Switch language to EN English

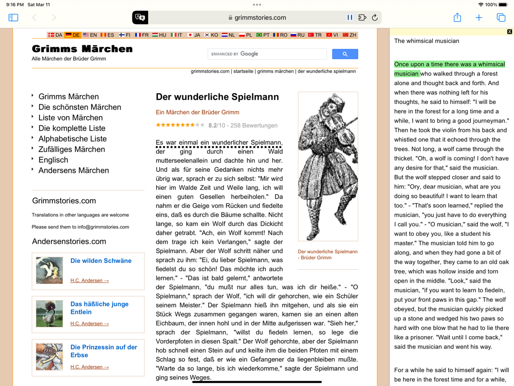pos(90,35)
